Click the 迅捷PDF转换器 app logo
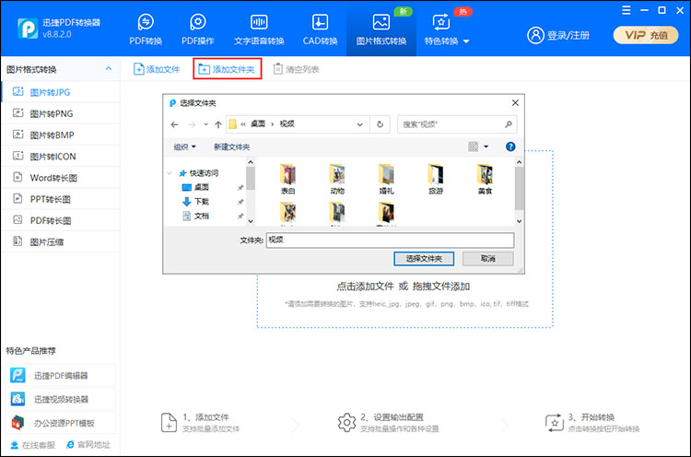Viewport: 691px width, 457px height. click(28, 29)
